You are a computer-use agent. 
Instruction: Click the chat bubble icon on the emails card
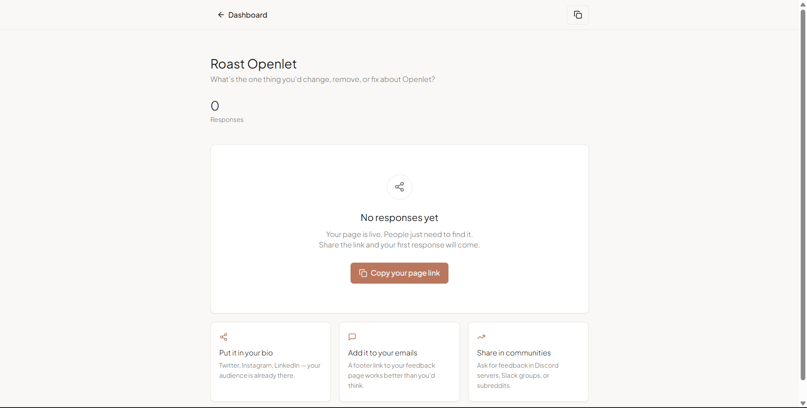(352, 337)
